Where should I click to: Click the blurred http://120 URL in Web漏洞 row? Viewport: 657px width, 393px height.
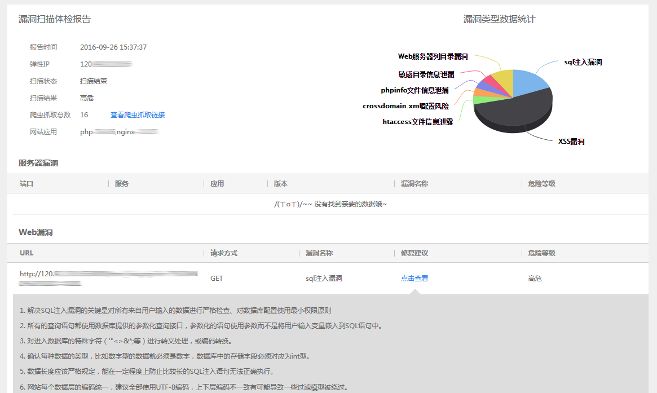pos(107,275)
